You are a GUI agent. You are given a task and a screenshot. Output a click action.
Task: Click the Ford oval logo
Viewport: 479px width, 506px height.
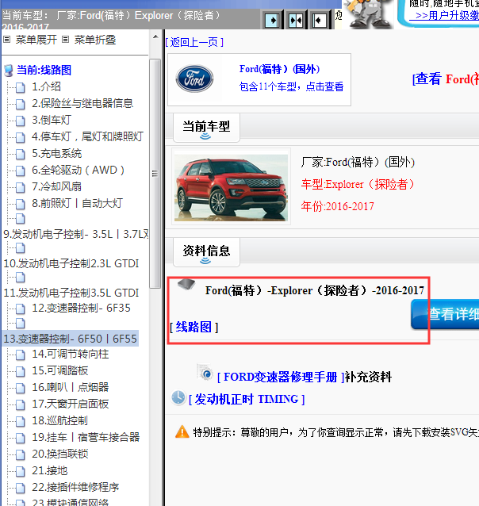click(194, 79)
